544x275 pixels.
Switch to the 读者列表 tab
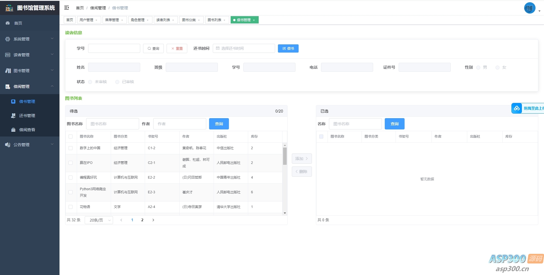point(164,20)
